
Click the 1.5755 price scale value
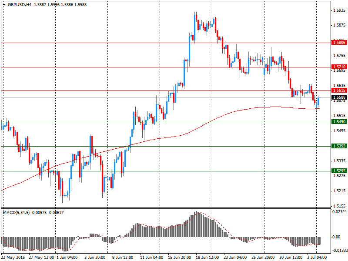[339, 56]
